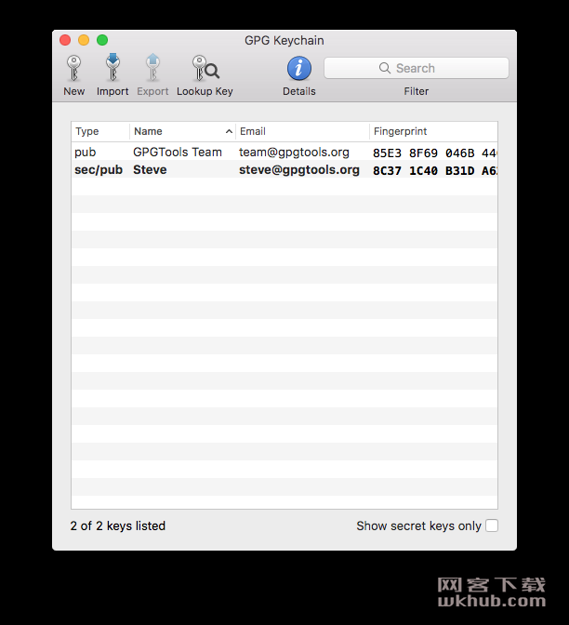The width and height of the screenshot is (569, 625).
Task: Sort keys by Type column header
Action: [100, 131]
